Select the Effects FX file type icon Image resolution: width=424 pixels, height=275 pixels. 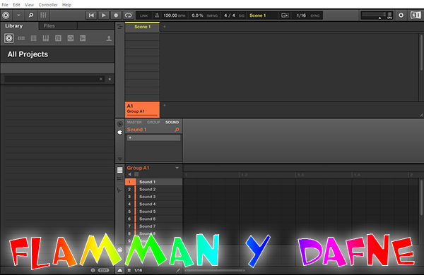(58, 38)
